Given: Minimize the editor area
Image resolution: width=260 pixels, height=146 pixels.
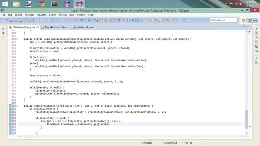Looking at the screenshot, I should point(243,27).
